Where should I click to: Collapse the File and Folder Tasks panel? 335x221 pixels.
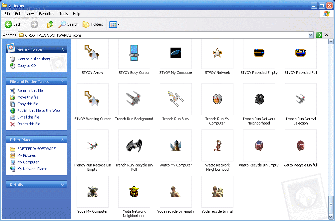pyautogui.click(x=63, y=81)
